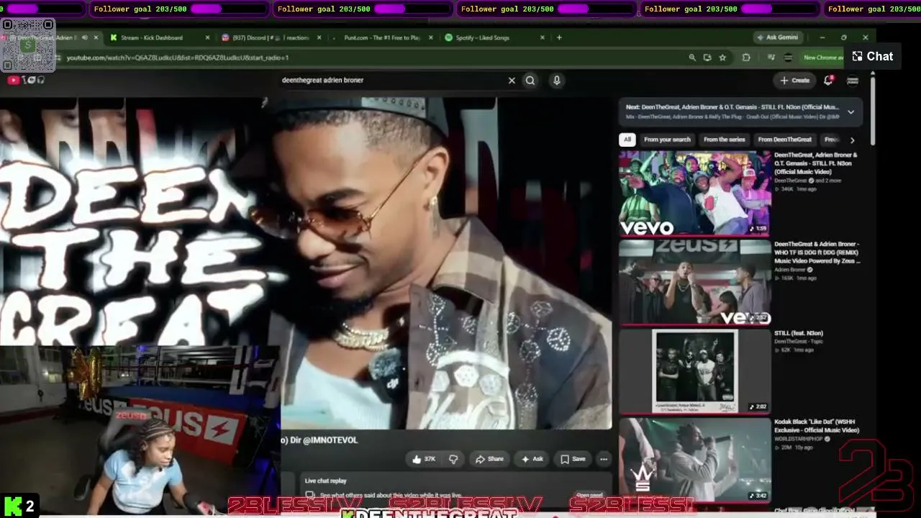Image resolution: width=921 pixels, height=518 pixels.
Task: Click the main video player
Action: [306, 263]
